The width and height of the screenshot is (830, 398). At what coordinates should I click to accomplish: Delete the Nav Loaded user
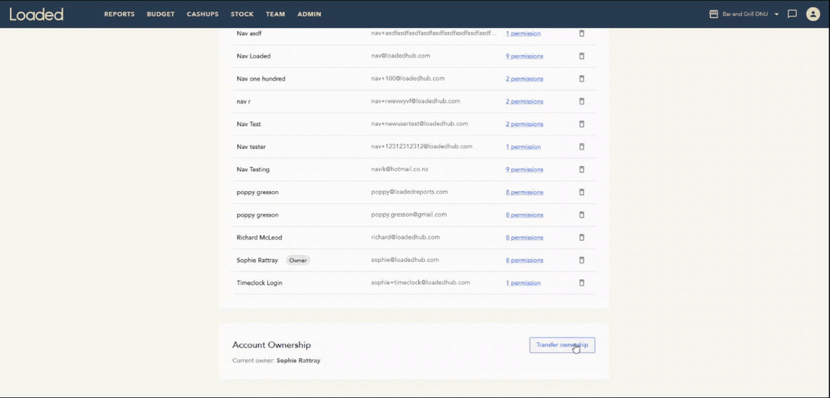[x=581, y=56]
